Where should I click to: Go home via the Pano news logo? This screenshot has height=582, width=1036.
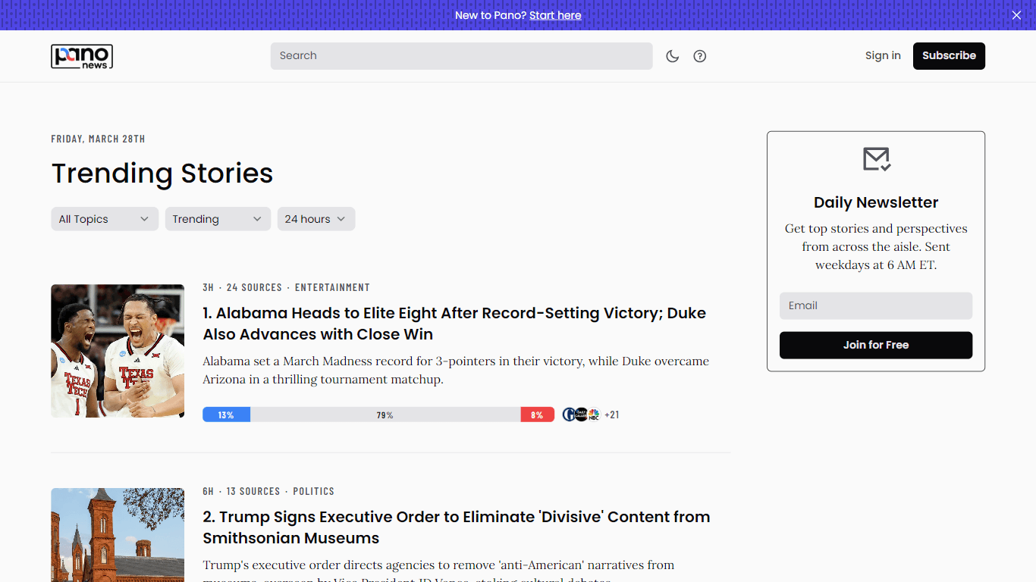point(82,56)
